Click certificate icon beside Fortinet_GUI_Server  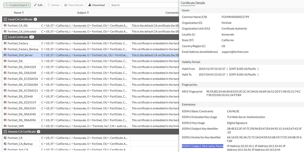click(x=5, y=55)
